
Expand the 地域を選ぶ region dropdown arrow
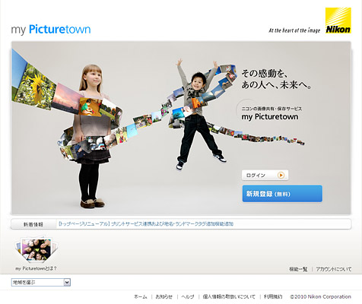point(67,282)
